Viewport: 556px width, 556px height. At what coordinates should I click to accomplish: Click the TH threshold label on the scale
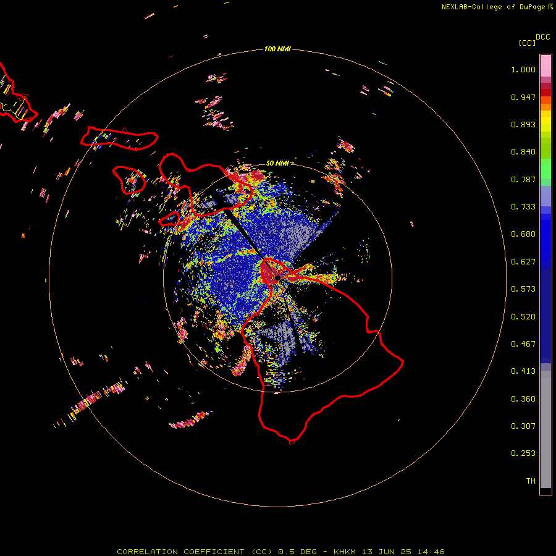[x=531, y=481]
